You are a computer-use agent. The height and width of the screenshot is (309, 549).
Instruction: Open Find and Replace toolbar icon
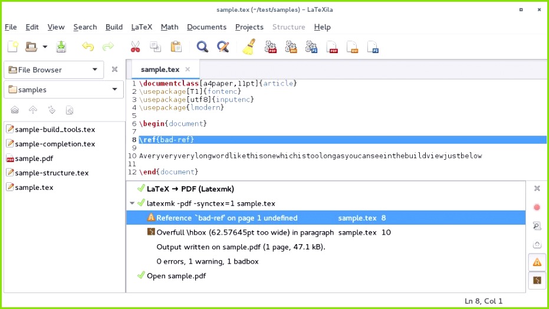coord(223,47)
